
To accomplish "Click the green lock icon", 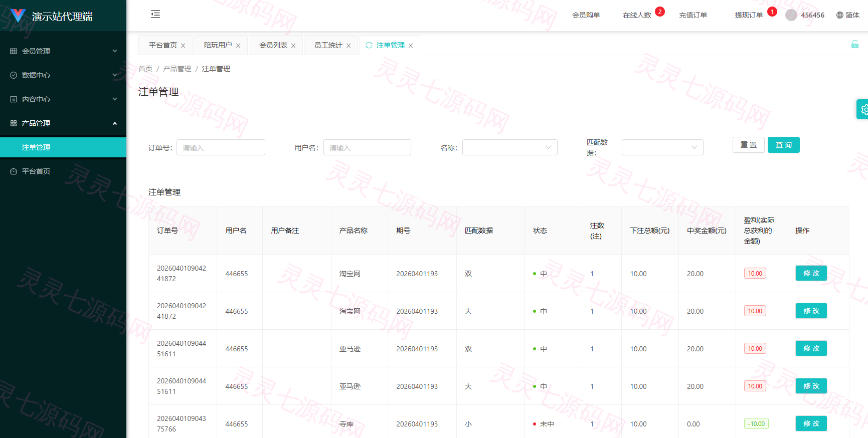I will [855, 44].
